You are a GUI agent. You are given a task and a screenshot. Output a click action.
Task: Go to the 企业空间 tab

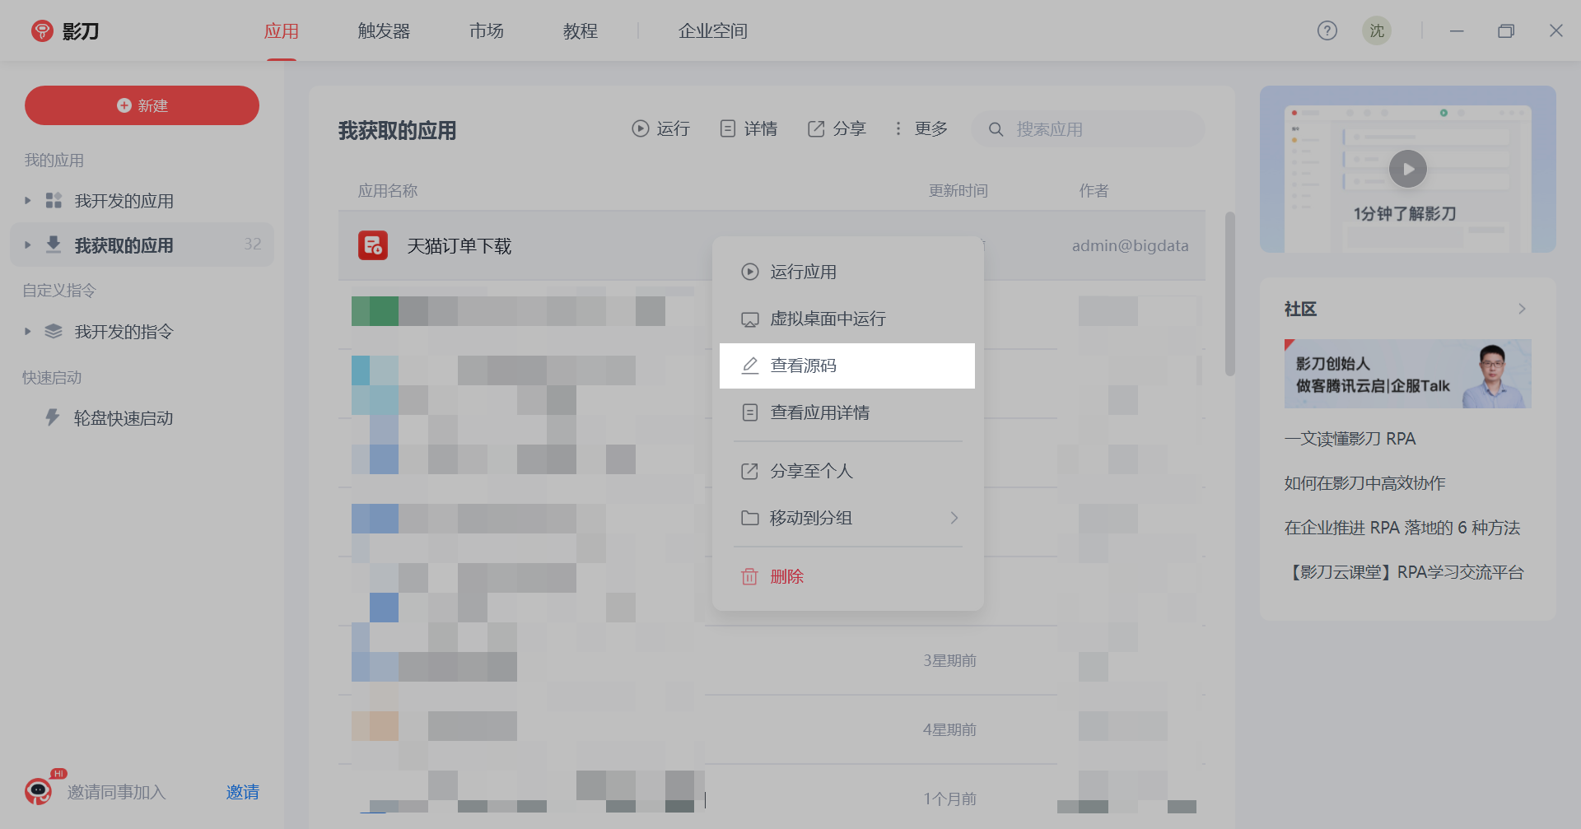click(x=713, y=31)
